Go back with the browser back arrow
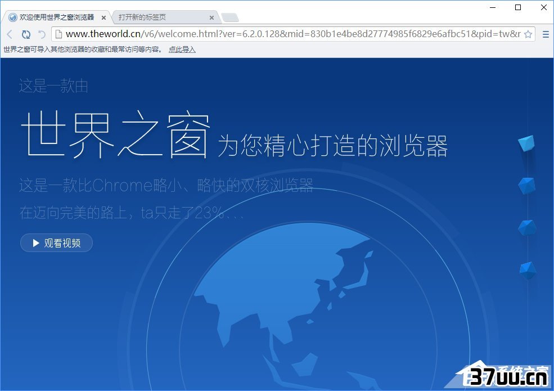The image size is (554, 391). (x=10, y=34)
